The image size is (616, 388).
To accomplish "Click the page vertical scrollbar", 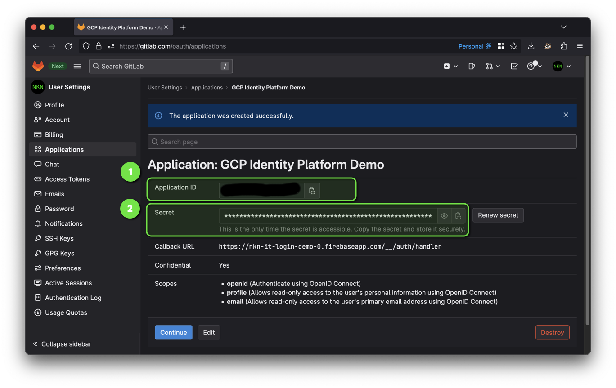I will pos(587,190).
